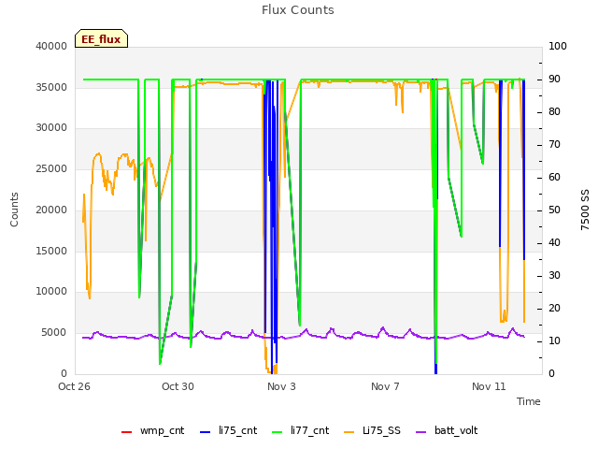Click the 40000 left axis value
The height and width of the screenshot is (449, 598).
pos(51,46)
